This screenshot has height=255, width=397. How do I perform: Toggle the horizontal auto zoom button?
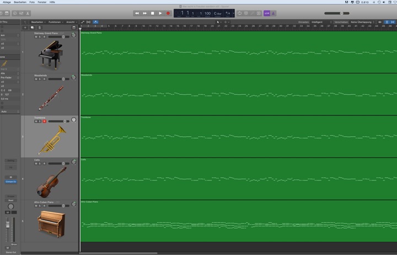(x=393, y=22)
